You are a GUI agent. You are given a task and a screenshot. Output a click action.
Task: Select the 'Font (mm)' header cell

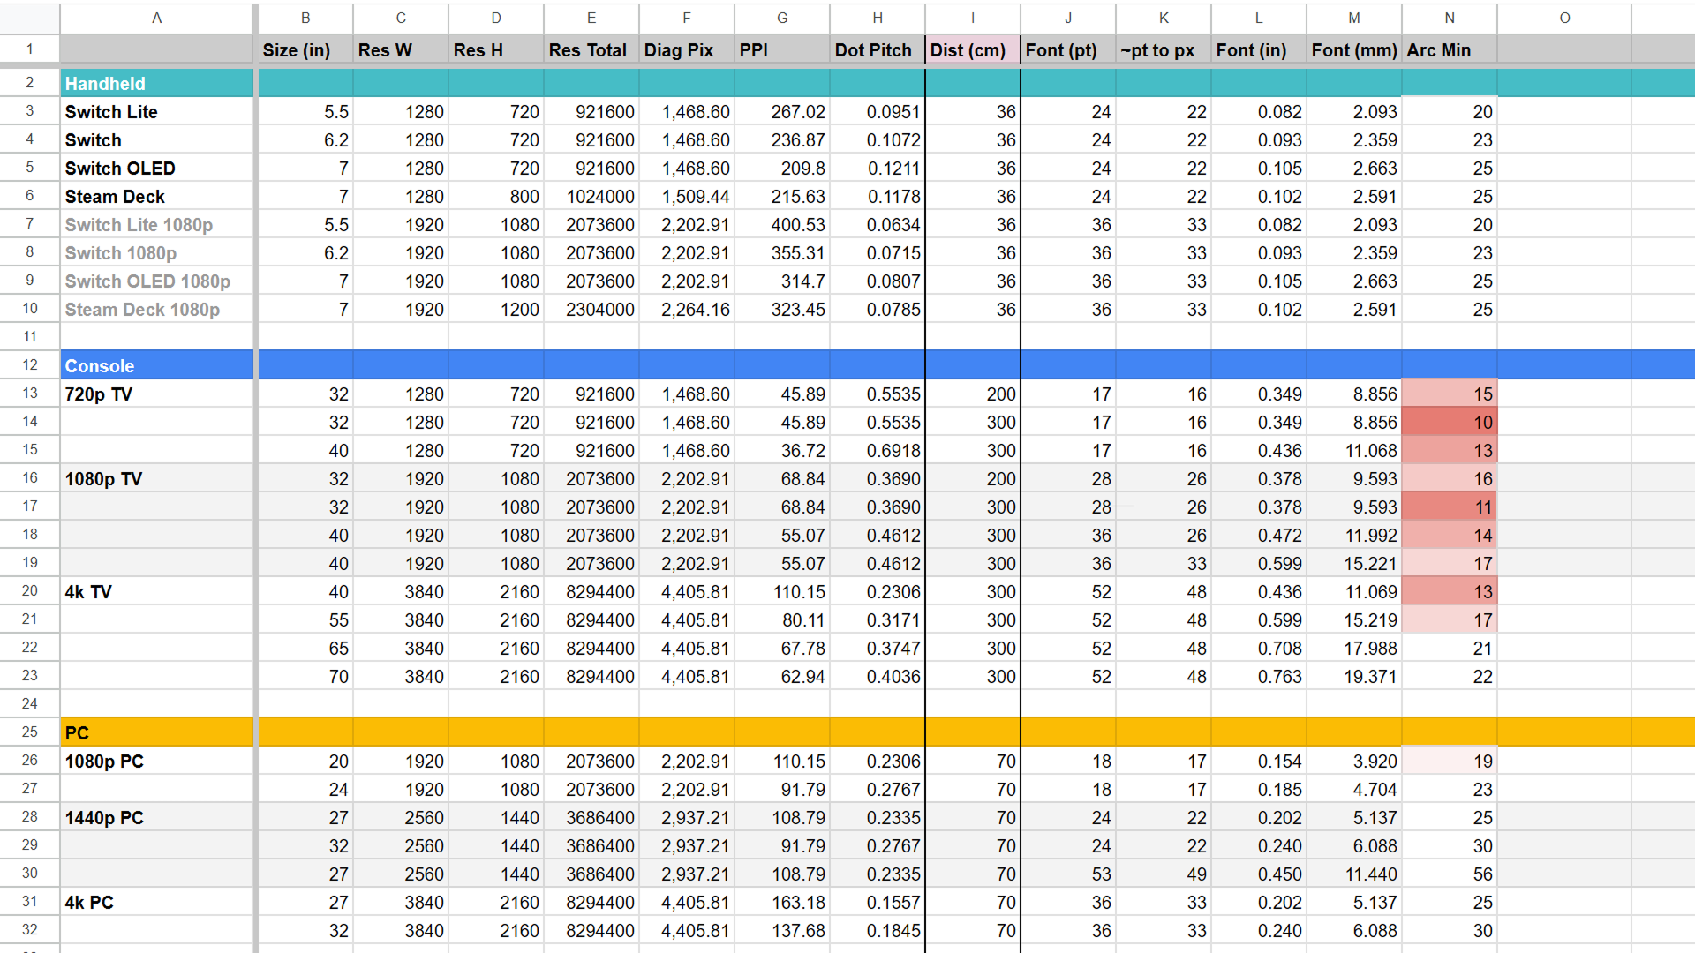pos(1354,49)
